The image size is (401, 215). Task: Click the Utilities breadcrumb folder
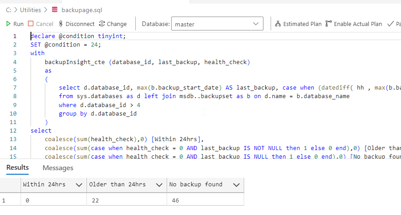click(30, 10)
